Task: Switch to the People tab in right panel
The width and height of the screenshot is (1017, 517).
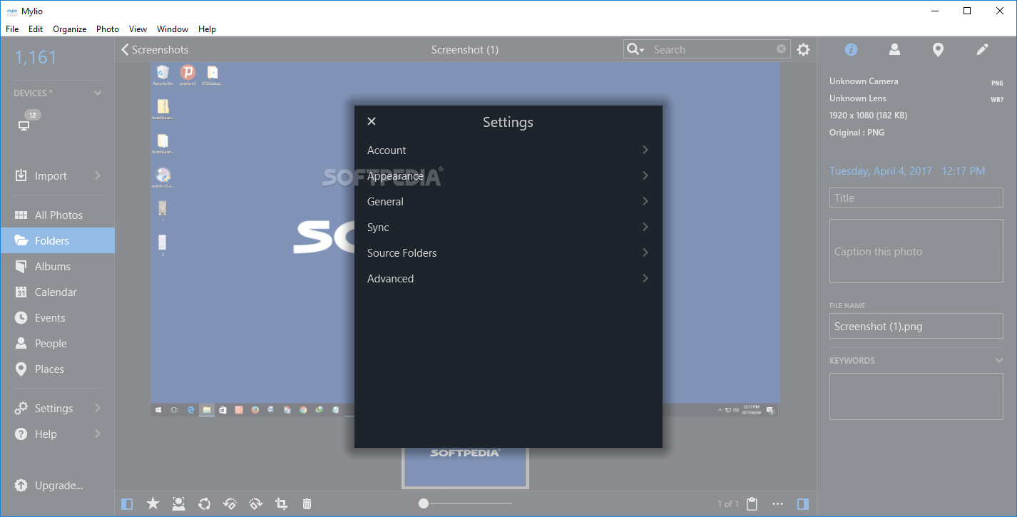Action: coord(894,49)
